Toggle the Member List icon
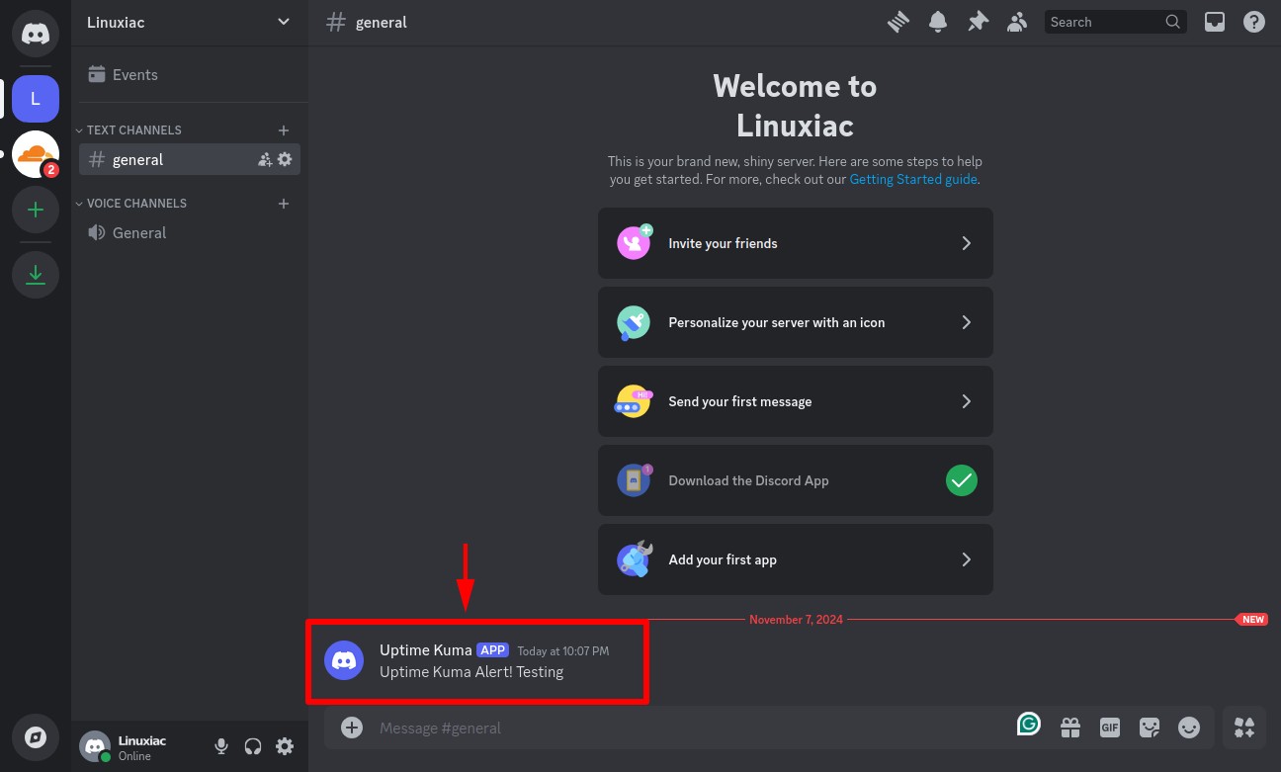 click(x=1017, y=22)
